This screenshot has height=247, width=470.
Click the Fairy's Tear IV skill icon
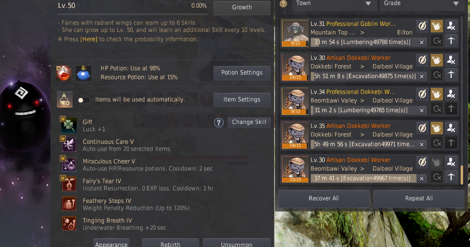[69, 184]
